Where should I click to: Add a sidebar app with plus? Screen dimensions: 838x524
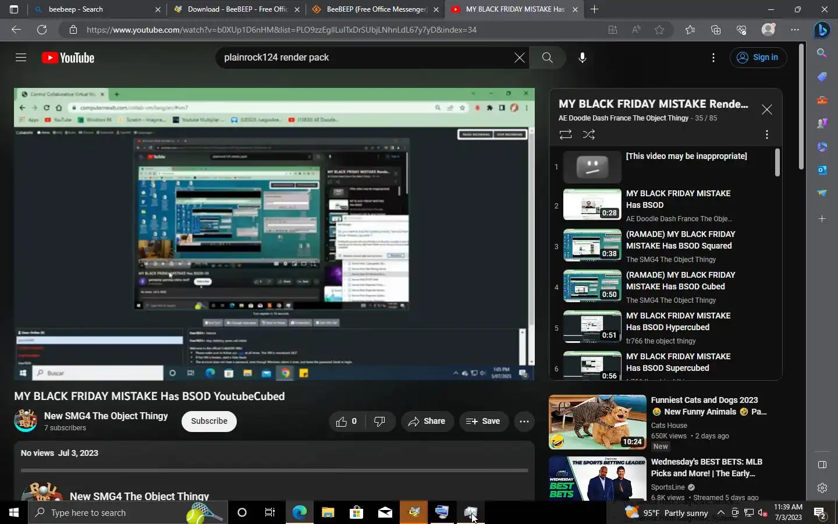822,219
